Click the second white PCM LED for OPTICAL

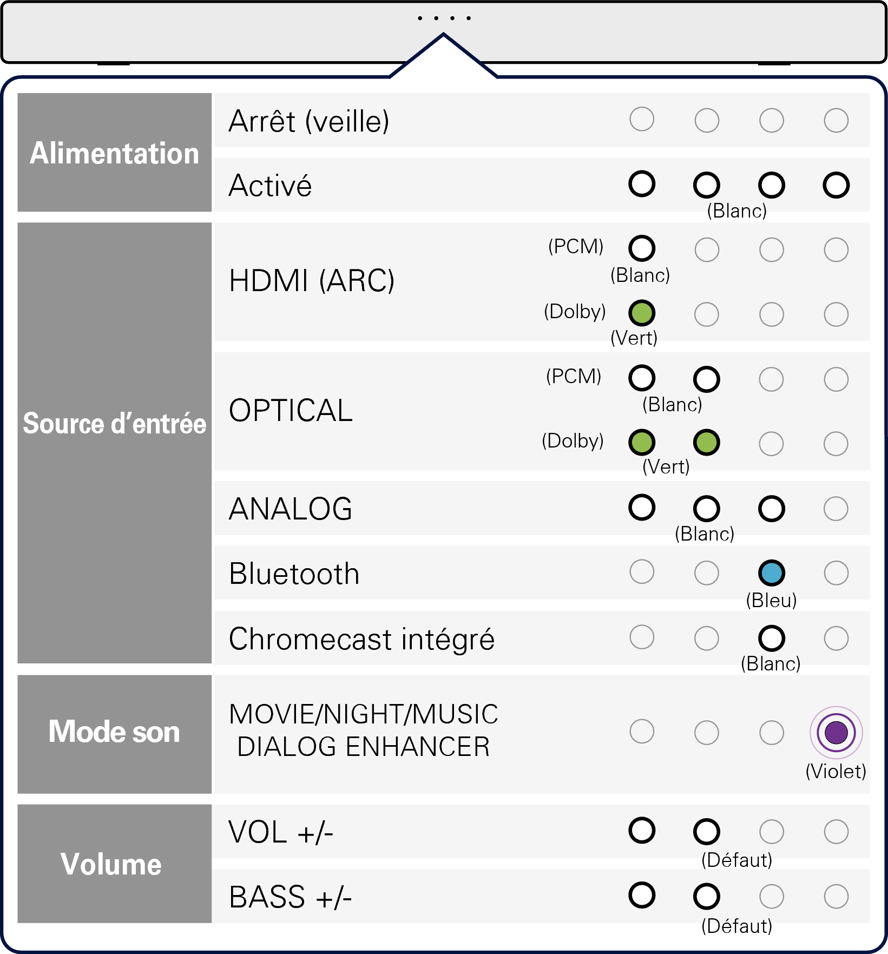(x=707, y=379)
